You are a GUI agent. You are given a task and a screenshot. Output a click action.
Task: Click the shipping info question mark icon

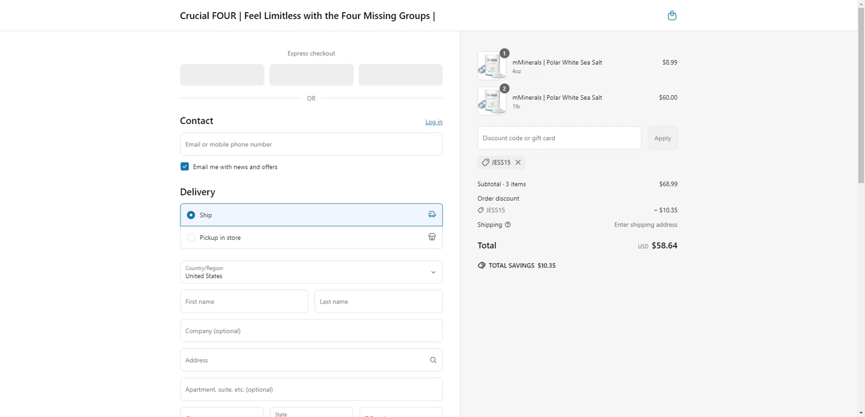click(507, 225)
